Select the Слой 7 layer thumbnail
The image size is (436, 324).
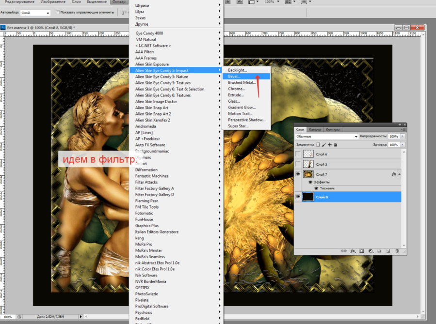click(x=308, y=174)
